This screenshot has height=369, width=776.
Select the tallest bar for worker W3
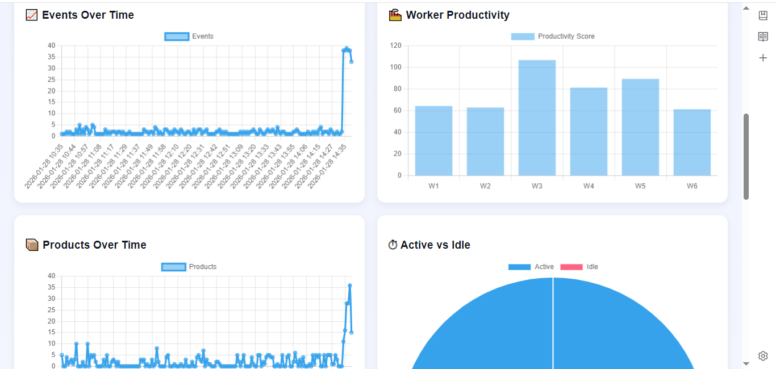pos(536,116)
